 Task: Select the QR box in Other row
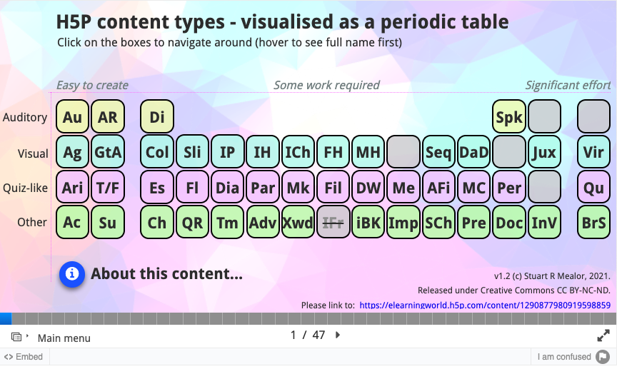coord(192,222)
